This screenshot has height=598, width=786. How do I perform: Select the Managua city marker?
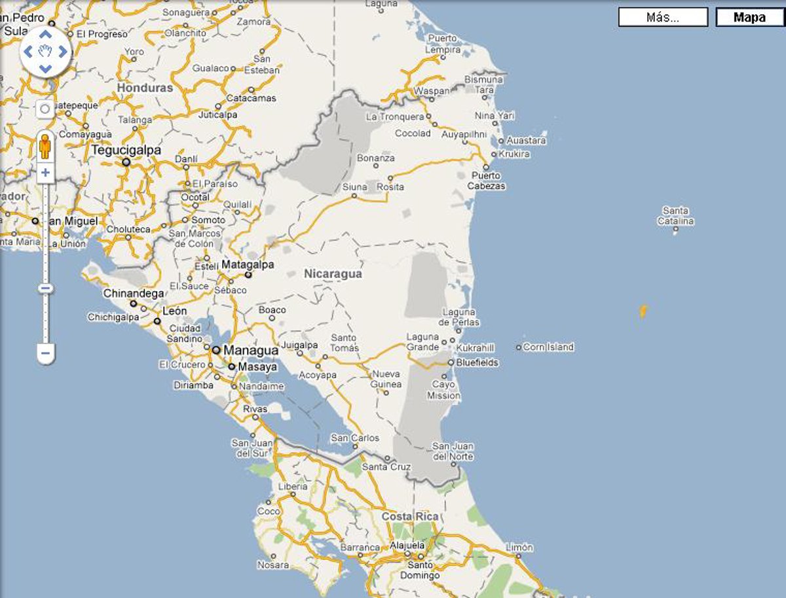(216, 350)
